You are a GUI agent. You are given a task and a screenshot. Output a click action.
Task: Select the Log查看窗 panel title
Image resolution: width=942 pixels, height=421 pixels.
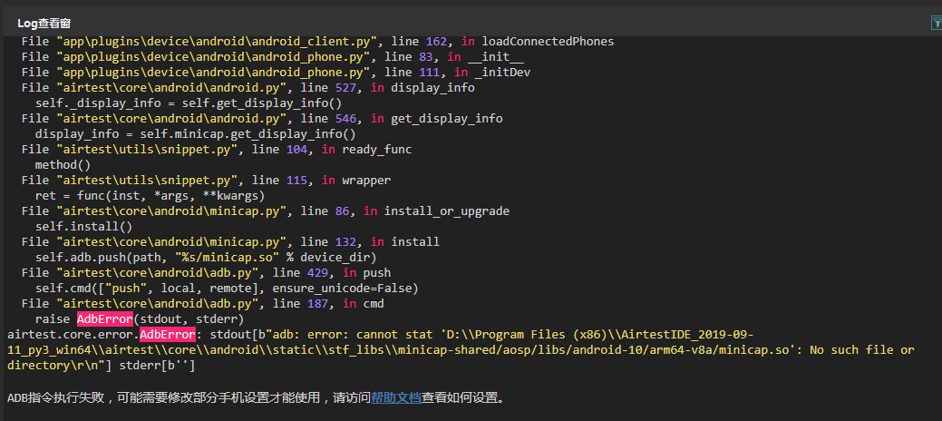(44, 24)
